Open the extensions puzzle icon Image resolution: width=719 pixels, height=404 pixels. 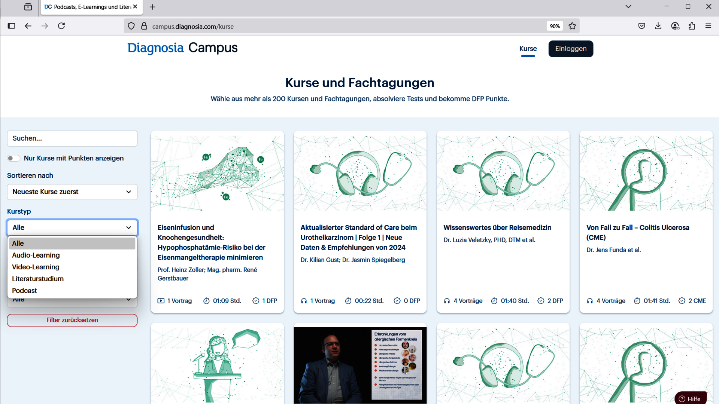point(692,26)
